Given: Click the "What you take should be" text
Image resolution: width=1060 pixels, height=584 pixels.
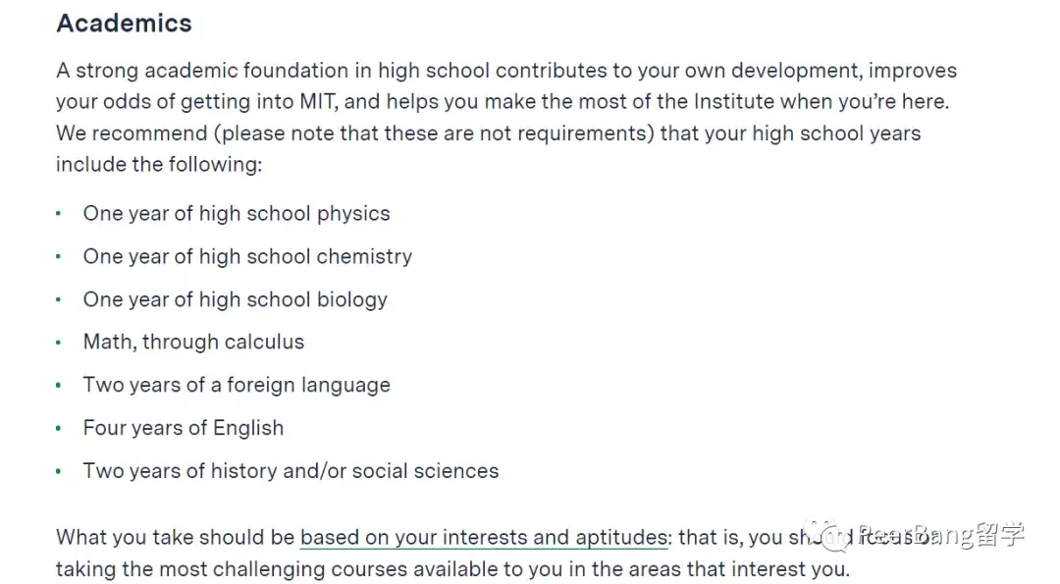Looking at the screenshot, I should click(x=175, y=537).
